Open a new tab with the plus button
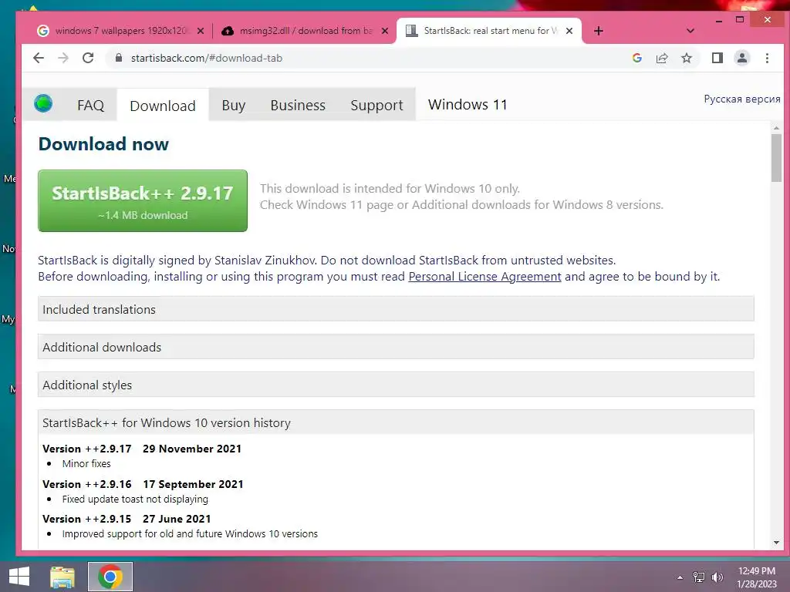The height and width of the screenshot is (592, 790). pyautogui.click(x=598, y=31)
